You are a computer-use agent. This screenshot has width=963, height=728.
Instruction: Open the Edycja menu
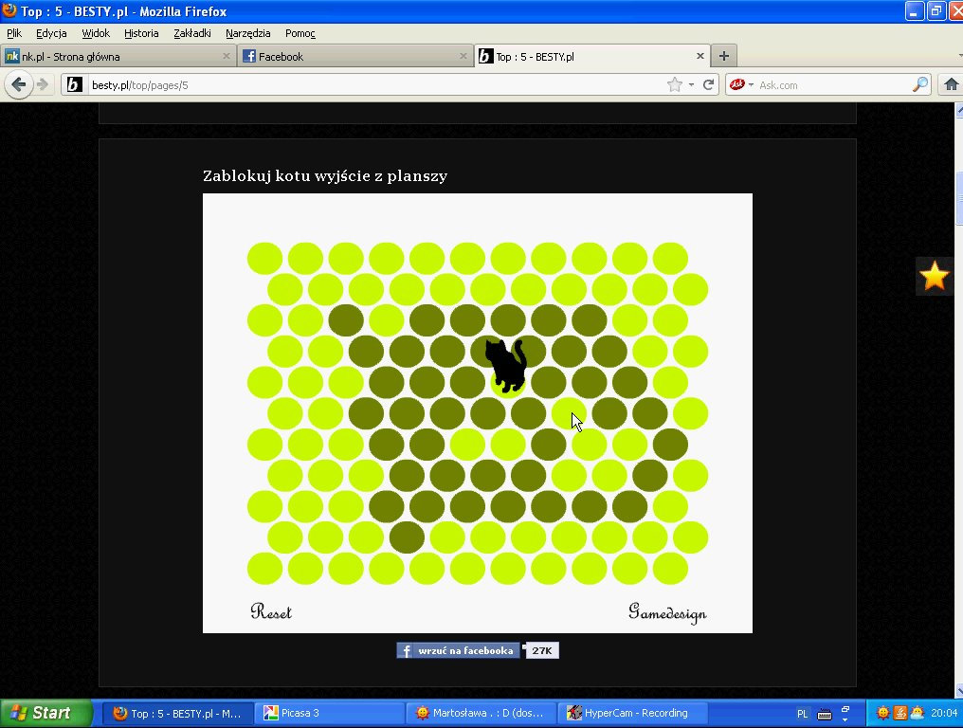click(x=51, y=33)
